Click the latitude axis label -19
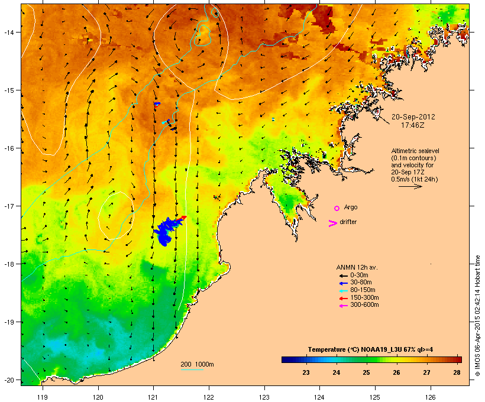485x402 pixels. pos(8,322)
